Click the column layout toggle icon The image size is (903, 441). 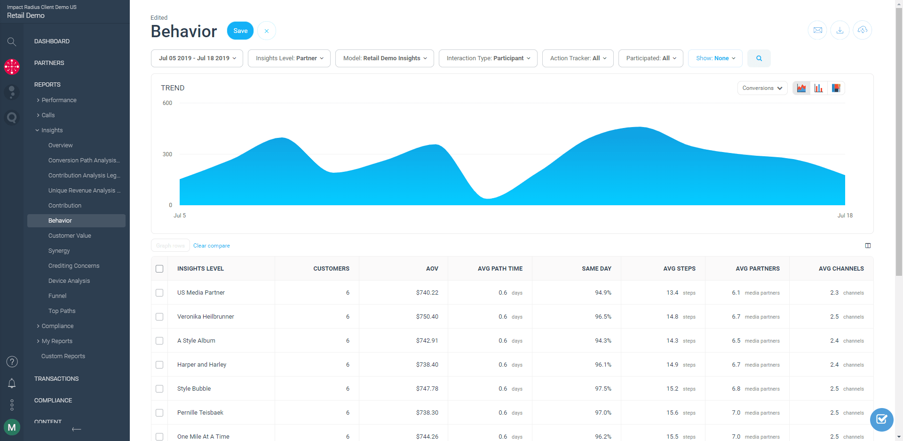pos(868,246)
